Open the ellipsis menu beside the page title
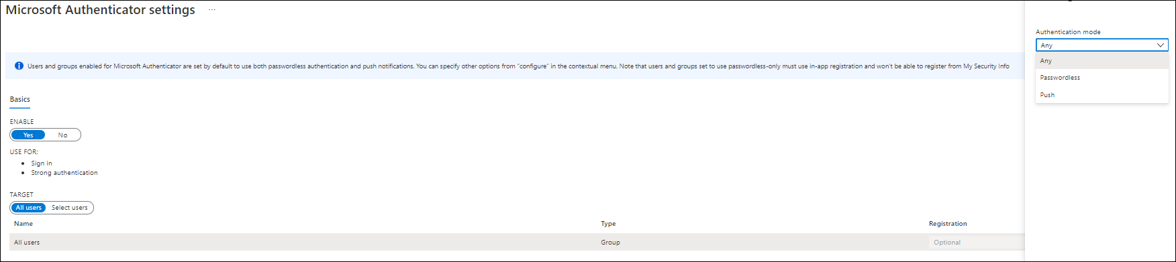The height and width of the screenshot is (262, 1176). click(x=211, y=10)
